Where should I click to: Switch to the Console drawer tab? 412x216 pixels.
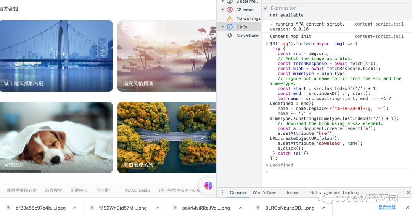pyautogui.click(x=238, y=193)
